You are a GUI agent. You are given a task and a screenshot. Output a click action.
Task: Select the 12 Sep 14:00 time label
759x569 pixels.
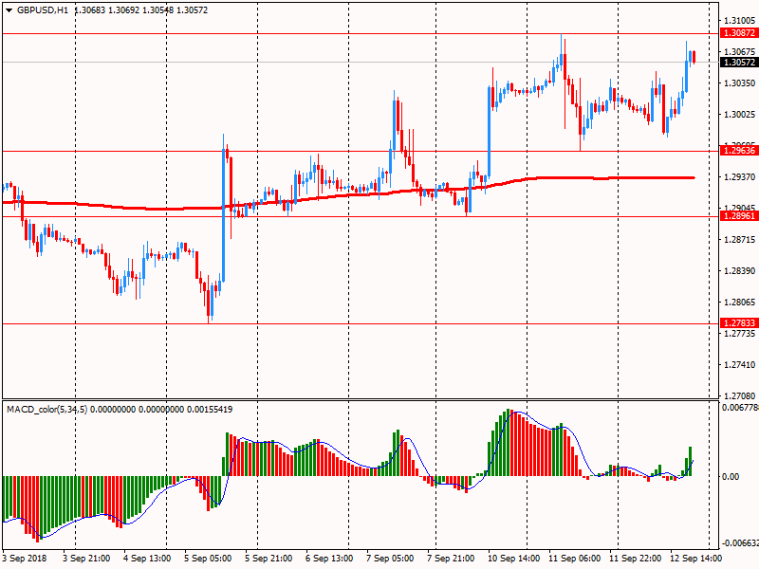click(695, 559)
